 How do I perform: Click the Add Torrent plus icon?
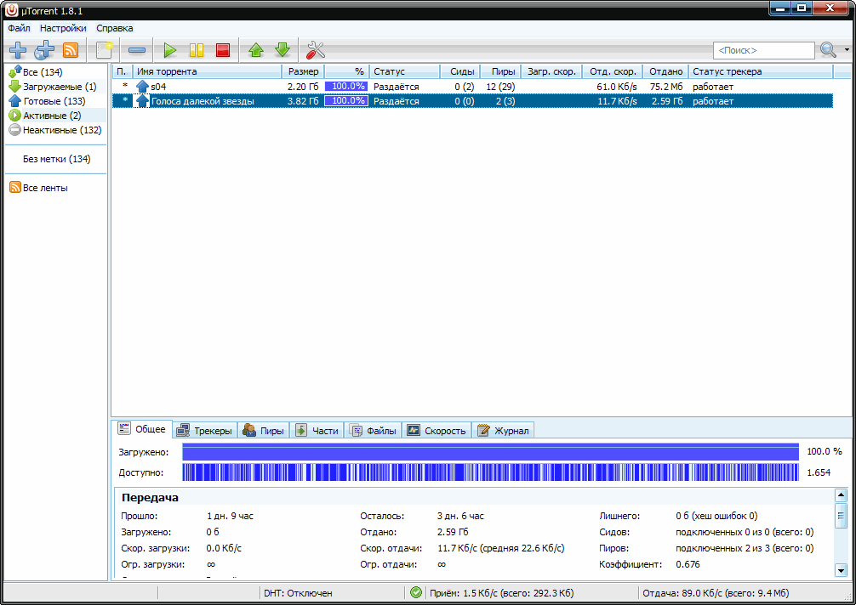[17, 50]
